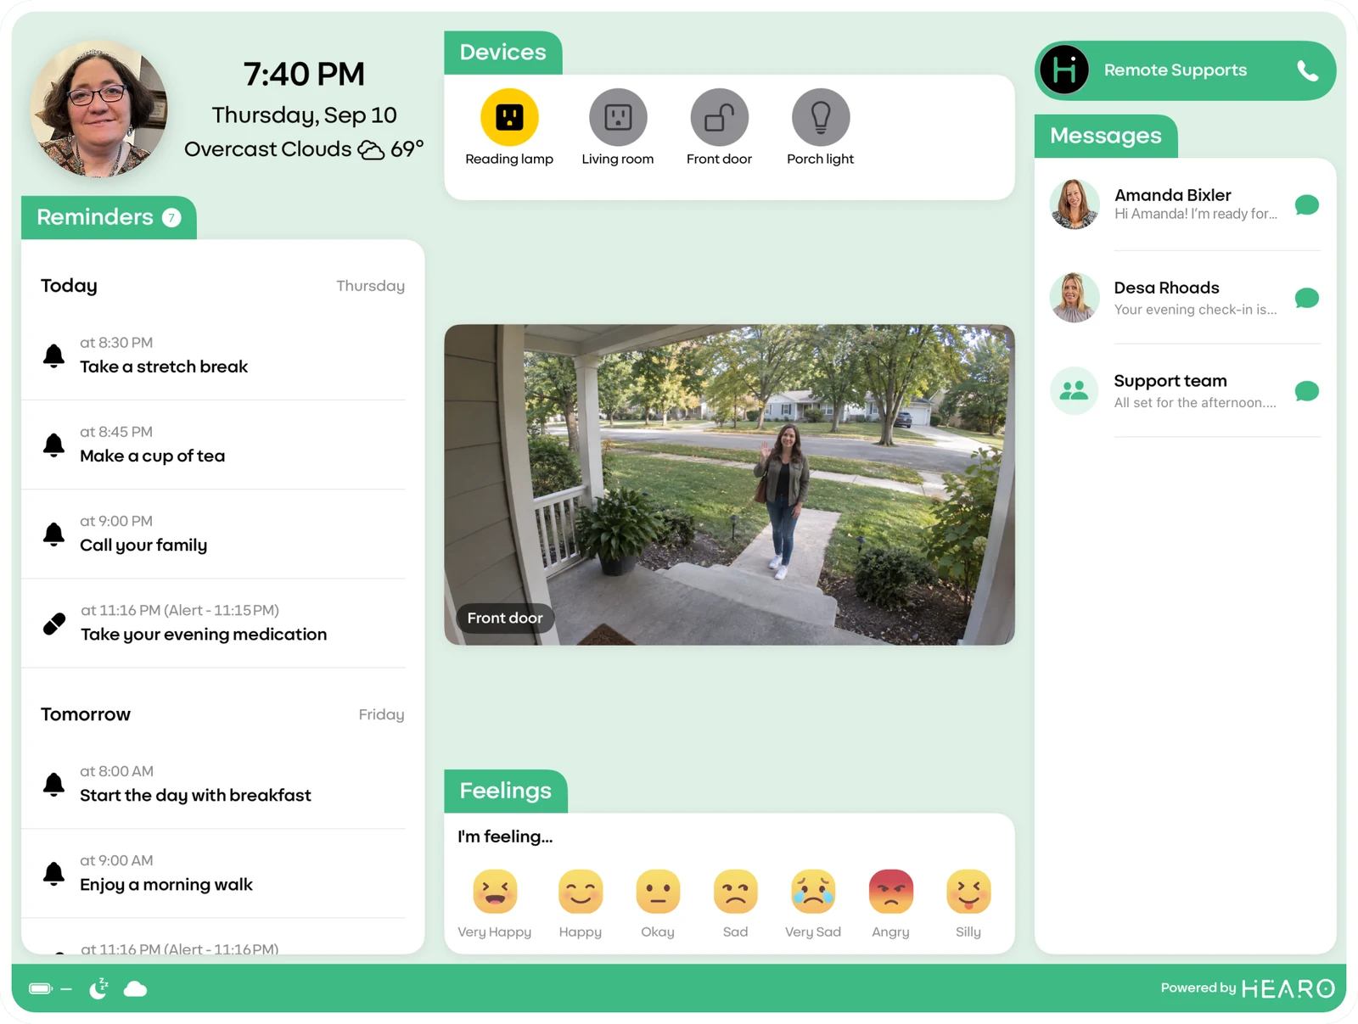Open the Reminders tab
The image size is (1358, 1024).
tap(109, 217)
